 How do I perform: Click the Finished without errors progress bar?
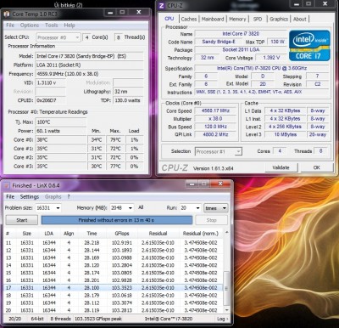tap(117, 220)
